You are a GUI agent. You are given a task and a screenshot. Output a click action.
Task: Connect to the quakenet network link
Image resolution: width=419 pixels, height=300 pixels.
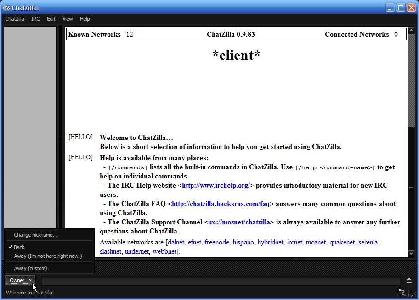click(342, 242)
